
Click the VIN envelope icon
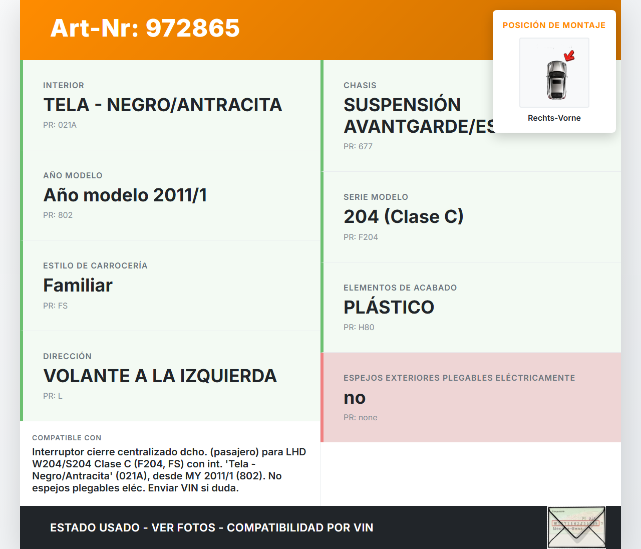(x=576, y=527)
